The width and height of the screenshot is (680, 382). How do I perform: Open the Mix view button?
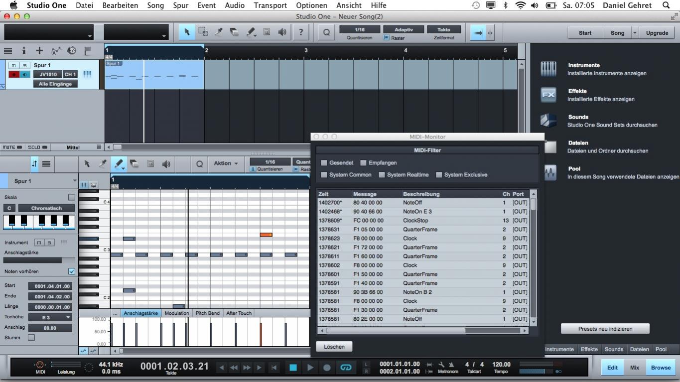(634, 368)
